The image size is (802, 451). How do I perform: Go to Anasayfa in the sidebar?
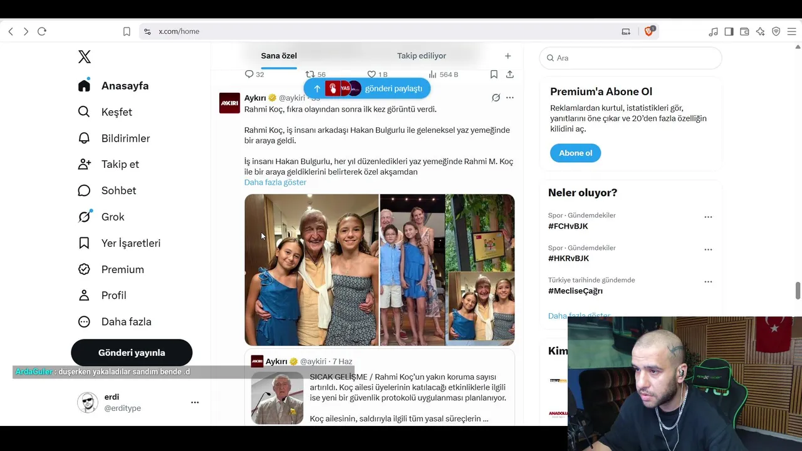point(113,86)
